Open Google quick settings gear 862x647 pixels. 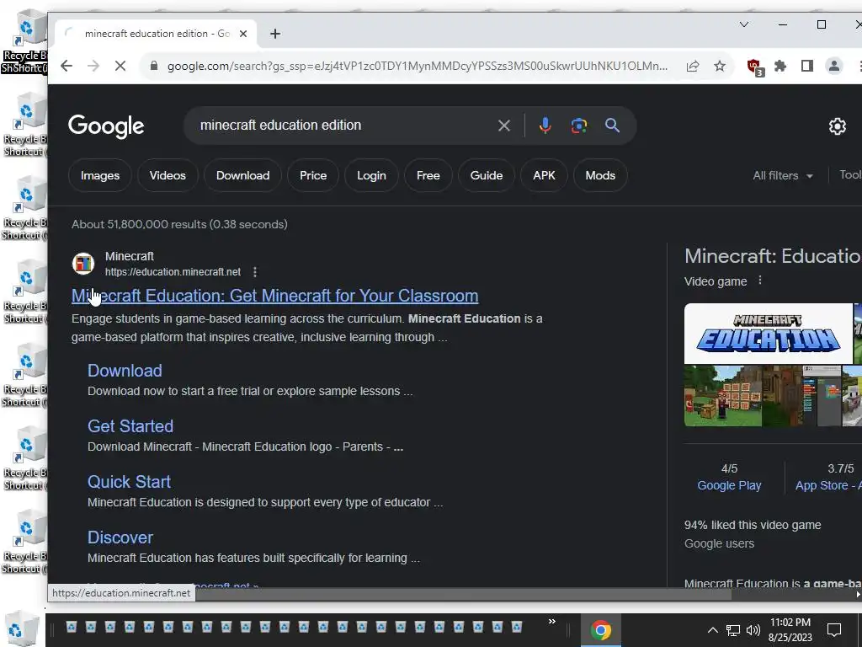click(x=838, y=126)
